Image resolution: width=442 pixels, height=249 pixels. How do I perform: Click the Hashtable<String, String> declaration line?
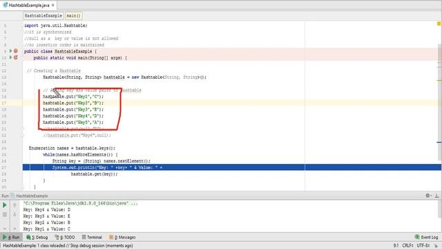point(124,77)
